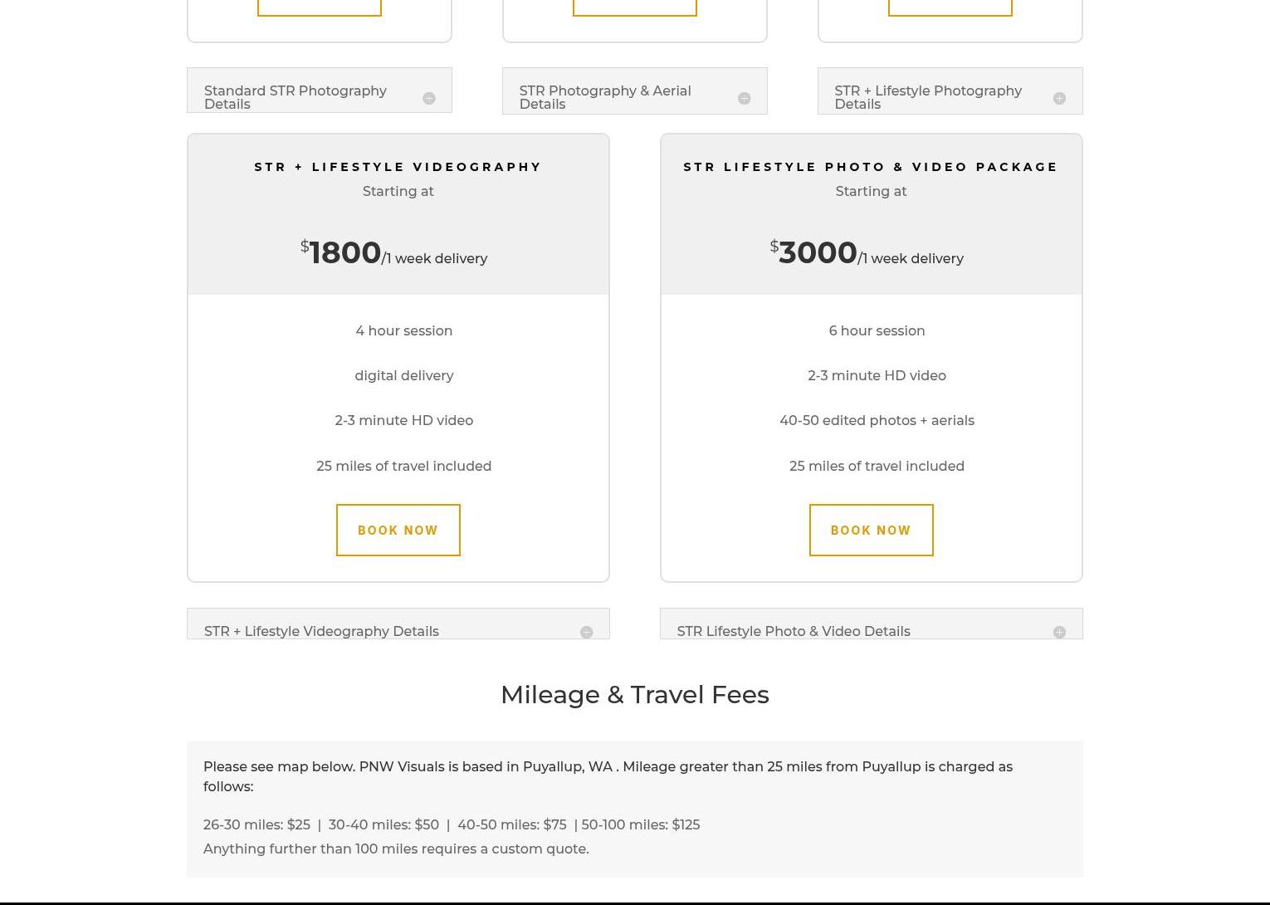The image size is (1270, 905).
Task: Click the STR + Lifestyle Videography heading
Action: (398, 167)
